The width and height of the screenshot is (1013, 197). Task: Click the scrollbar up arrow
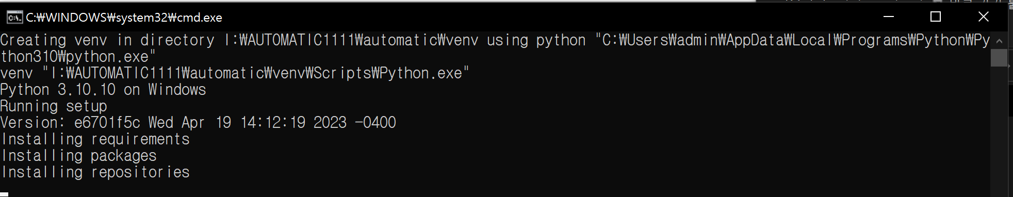(x=999, y=41)
